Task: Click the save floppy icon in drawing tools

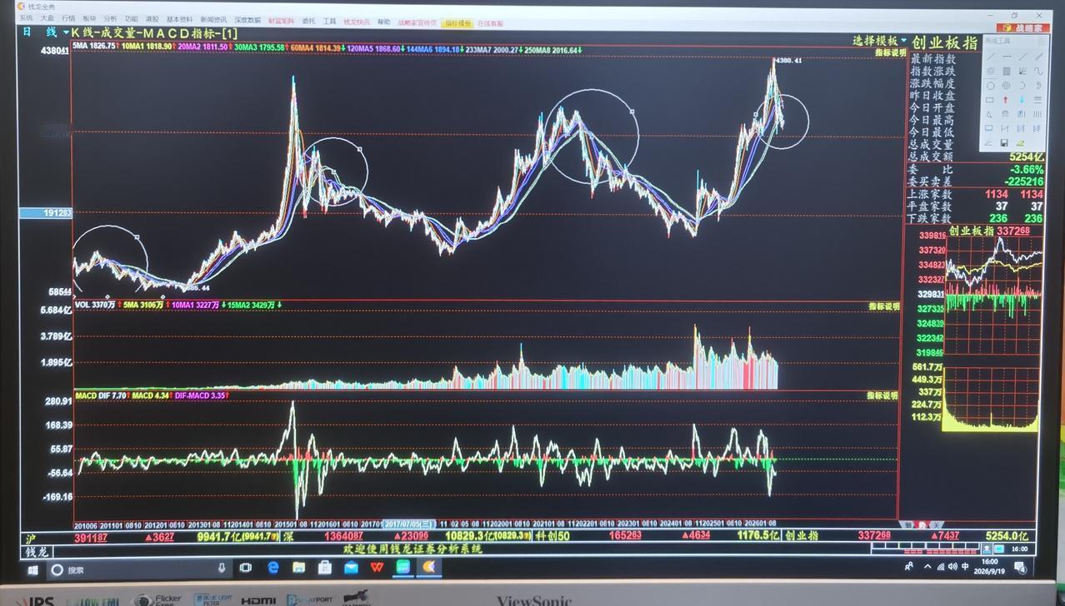Action: click(1004, 142)
